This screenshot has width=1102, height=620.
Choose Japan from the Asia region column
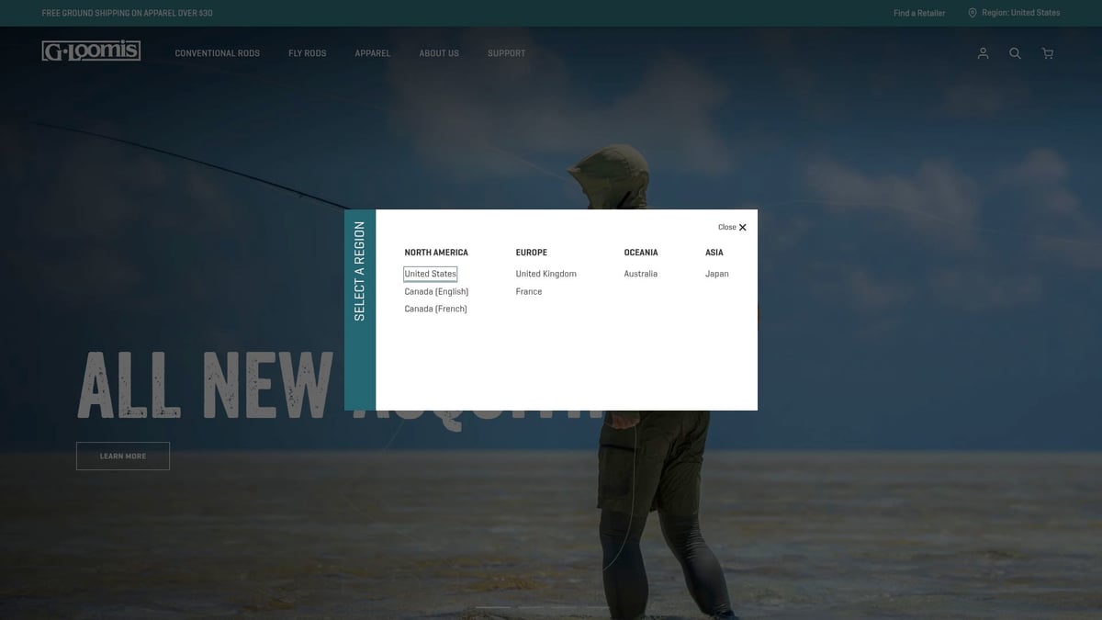pos(716,273)
